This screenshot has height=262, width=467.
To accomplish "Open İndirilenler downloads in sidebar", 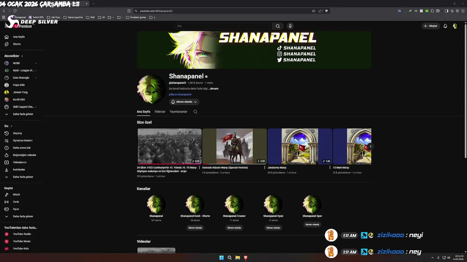I will (19, 170).
